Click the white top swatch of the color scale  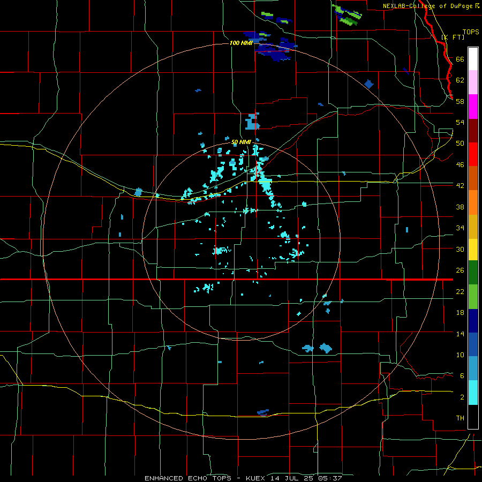coord(473,59)
